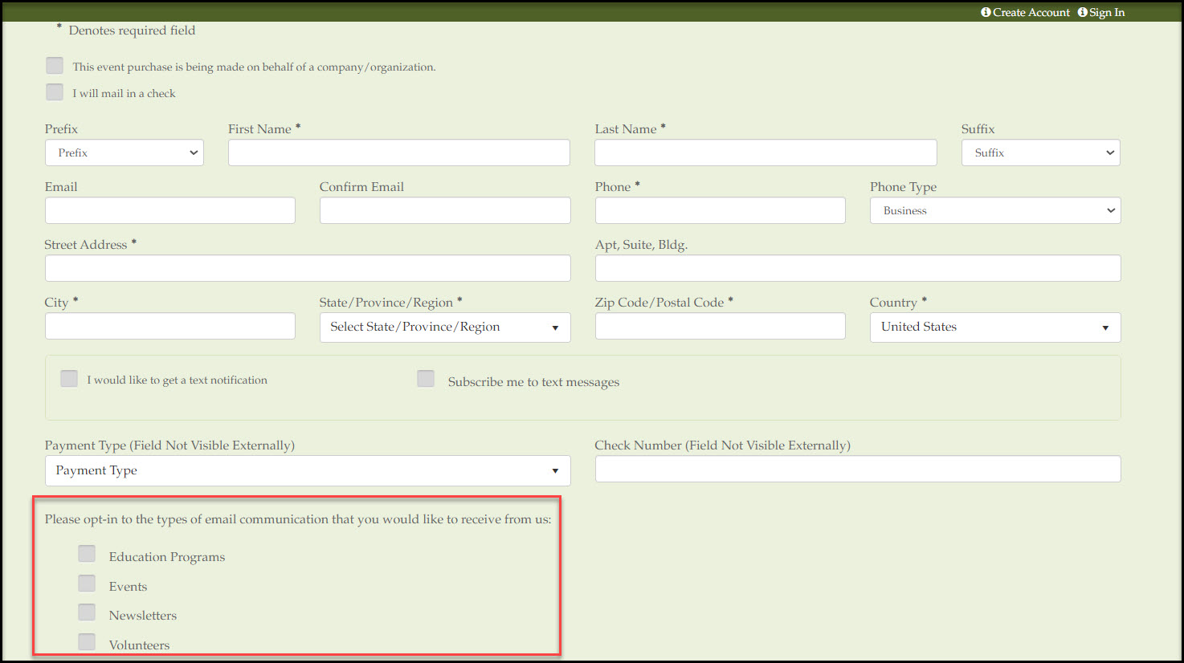Tick the Newsletters checkbox
This screenshot has width=1184, height=663.
tap(87, 612)
